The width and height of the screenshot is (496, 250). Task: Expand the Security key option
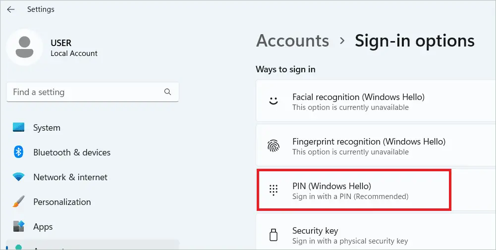(x=376, y=232)
